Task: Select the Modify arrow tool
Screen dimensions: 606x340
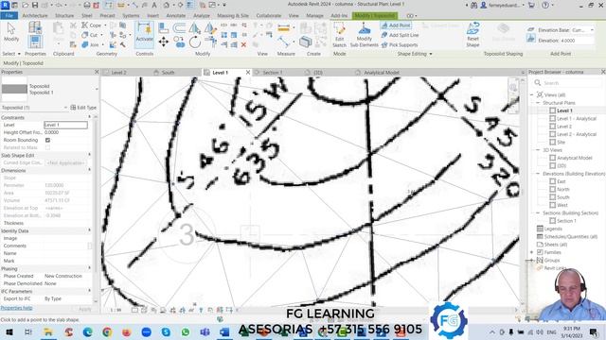Action: point(11,31)
